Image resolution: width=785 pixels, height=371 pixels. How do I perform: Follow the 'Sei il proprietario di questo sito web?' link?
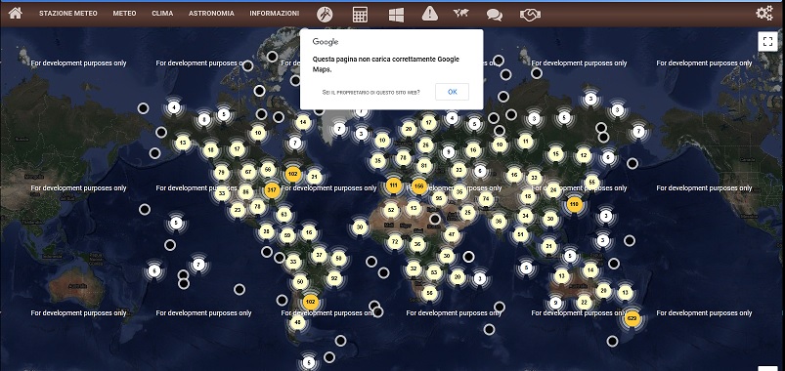[371, 93]
